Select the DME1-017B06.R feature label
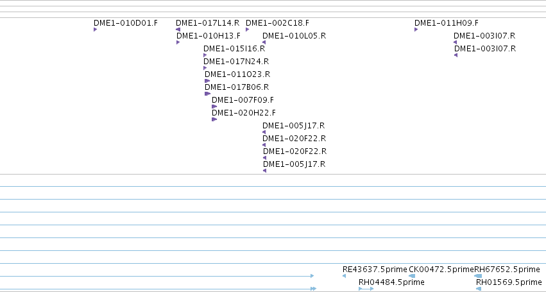This screenshot has width=546, height=292. pyautogui.click(x=237, y=87)
